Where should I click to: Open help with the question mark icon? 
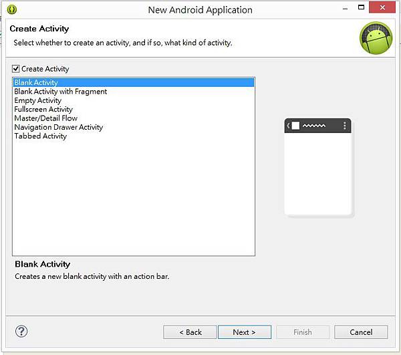tap(21, 332)
